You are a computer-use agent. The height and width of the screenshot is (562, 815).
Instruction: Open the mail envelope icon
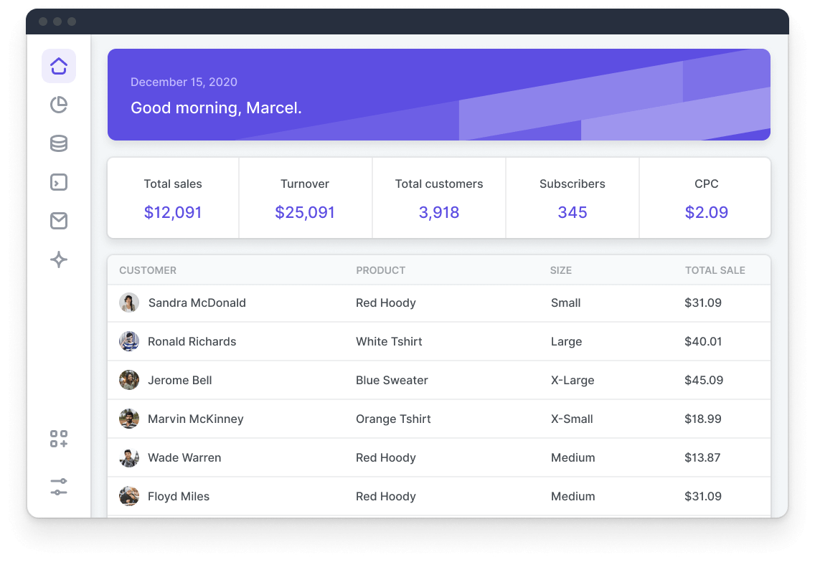tap(59, 222)
